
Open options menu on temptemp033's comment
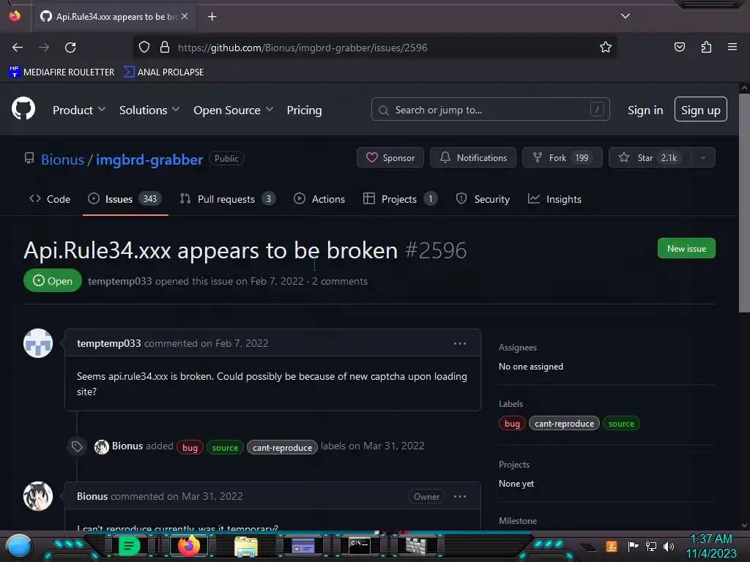[460, 344]
